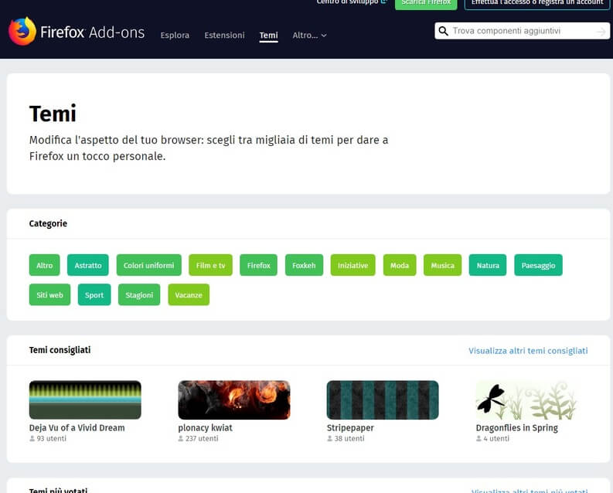Click the user icon beside 93 utenti

[x=32, y=439]
